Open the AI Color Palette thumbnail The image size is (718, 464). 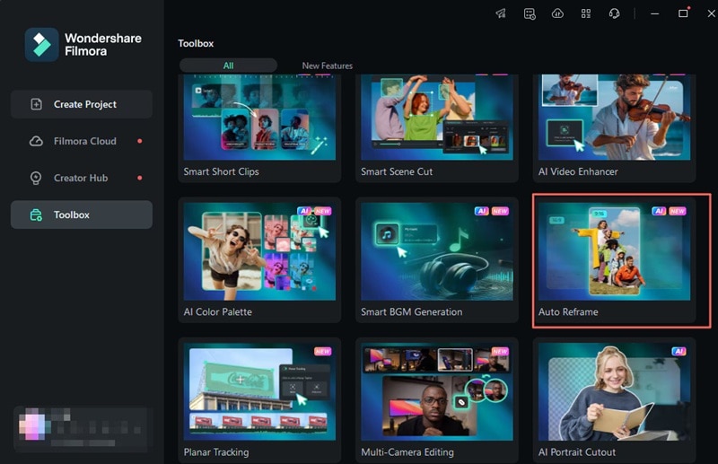259,251
